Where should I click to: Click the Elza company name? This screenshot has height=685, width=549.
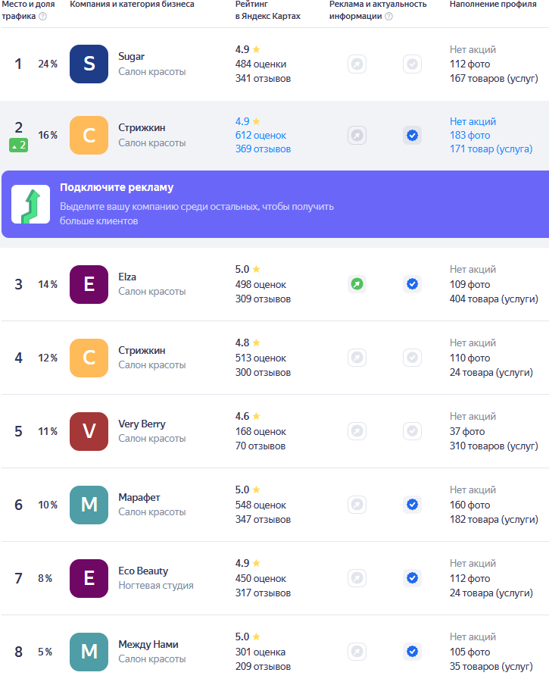tap(127, 277)
